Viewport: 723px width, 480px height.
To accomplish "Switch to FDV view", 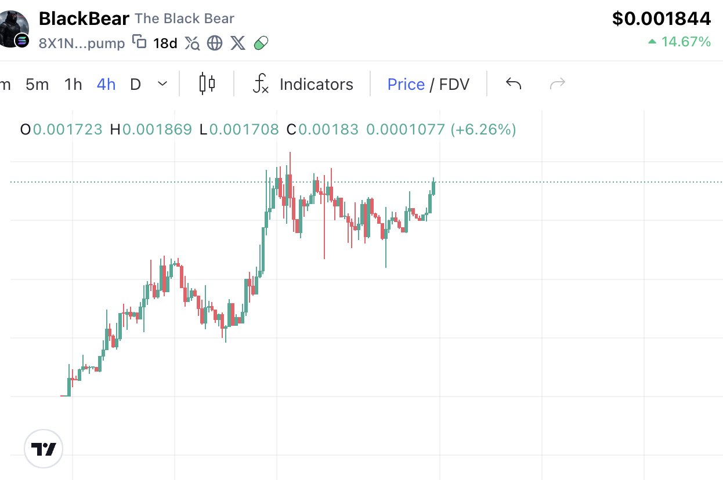I will pos(454,85).
